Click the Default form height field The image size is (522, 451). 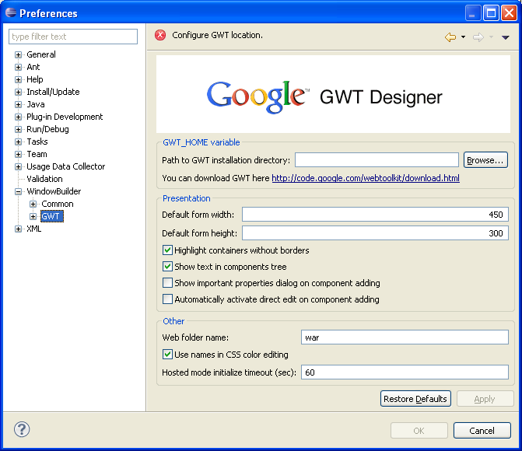[375, 233]
